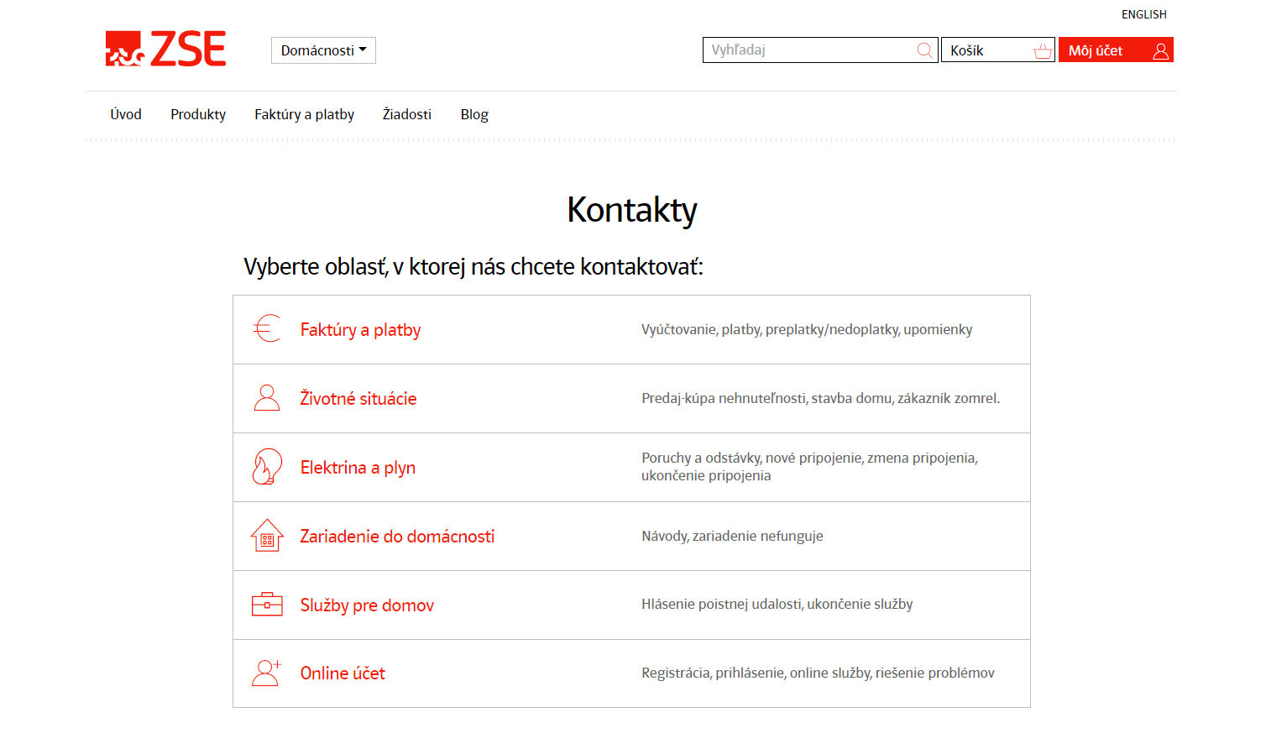Click the bulb and flame icon
This screenshot has height=739, width=1266.
[267, 466]
